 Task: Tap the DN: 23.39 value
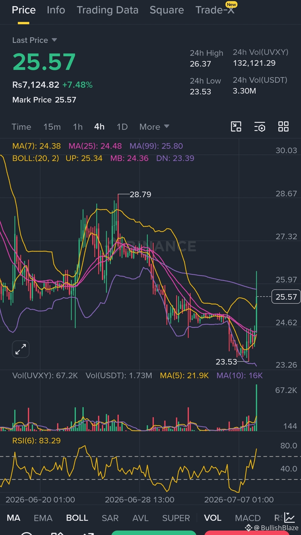pos(175,158)
